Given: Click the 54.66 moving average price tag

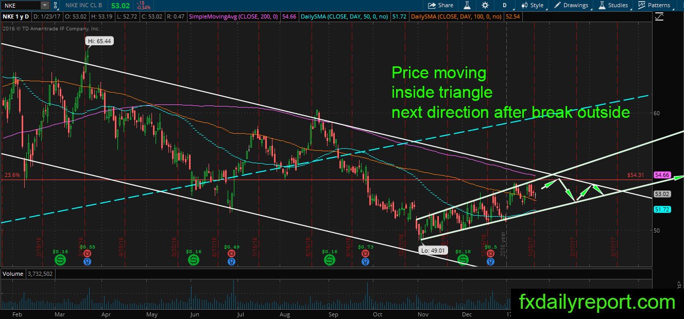Looking at the screenshot, I should pos(661,175).
